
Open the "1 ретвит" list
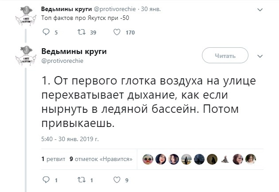pyautogui.click(x=53, y=159)
